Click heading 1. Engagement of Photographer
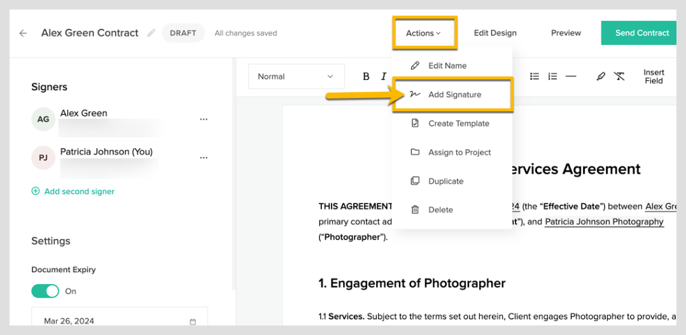The height and width of the screenshot is (335, 686). 412,284
